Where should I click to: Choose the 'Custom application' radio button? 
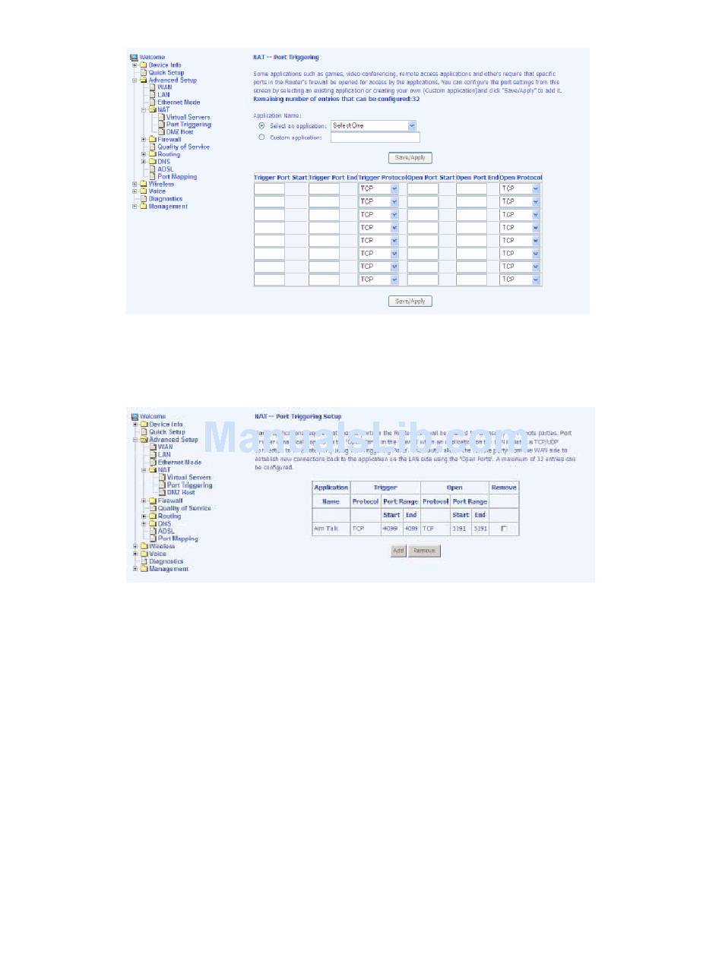[x=262, y=137]
